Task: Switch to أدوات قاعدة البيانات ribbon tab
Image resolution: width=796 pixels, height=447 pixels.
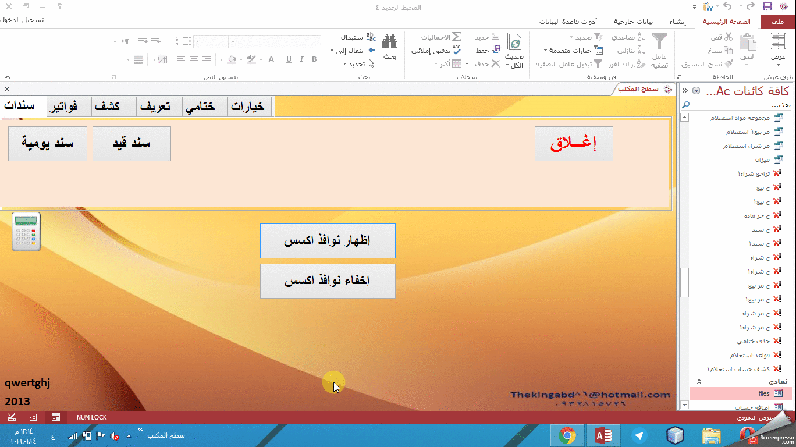Action: [568, 22]
